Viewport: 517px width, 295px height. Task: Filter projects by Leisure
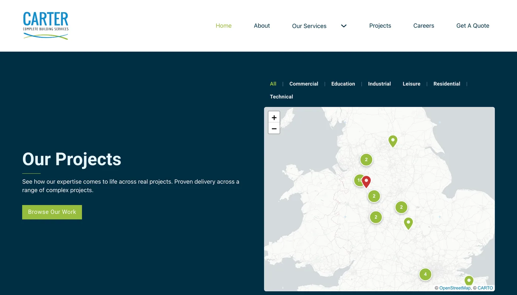pos(411,84)
